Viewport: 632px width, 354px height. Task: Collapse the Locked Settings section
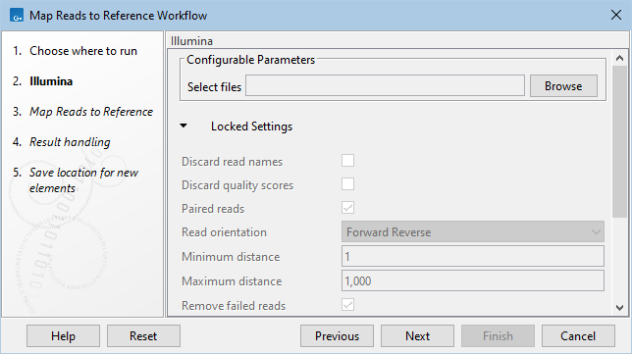pos(184,126)
